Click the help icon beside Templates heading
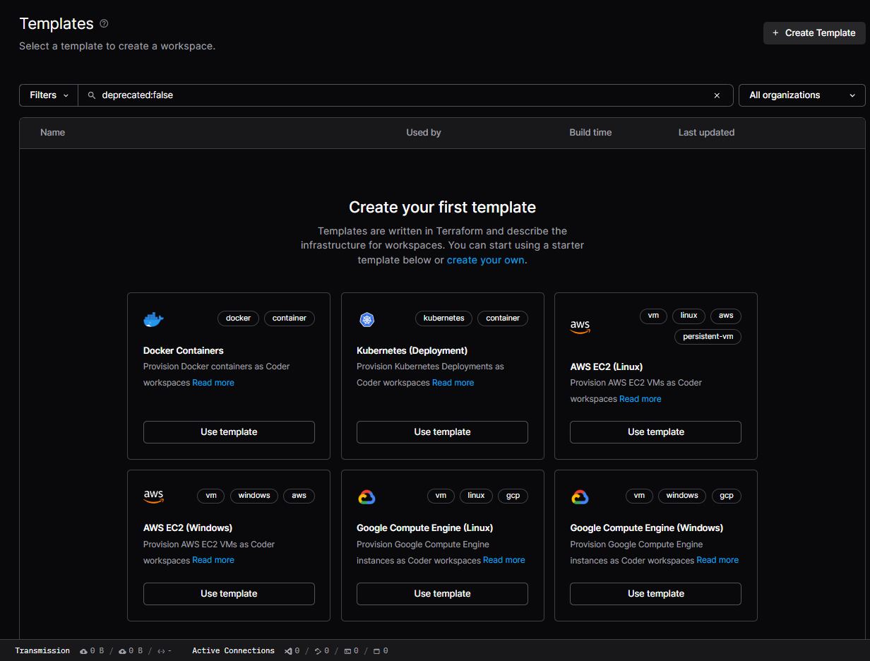This screenshot has height=661, width=870. (105, 24)
